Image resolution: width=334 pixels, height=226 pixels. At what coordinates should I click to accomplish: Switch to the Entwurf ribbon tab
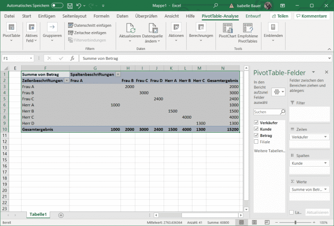[x=253, y=16]
